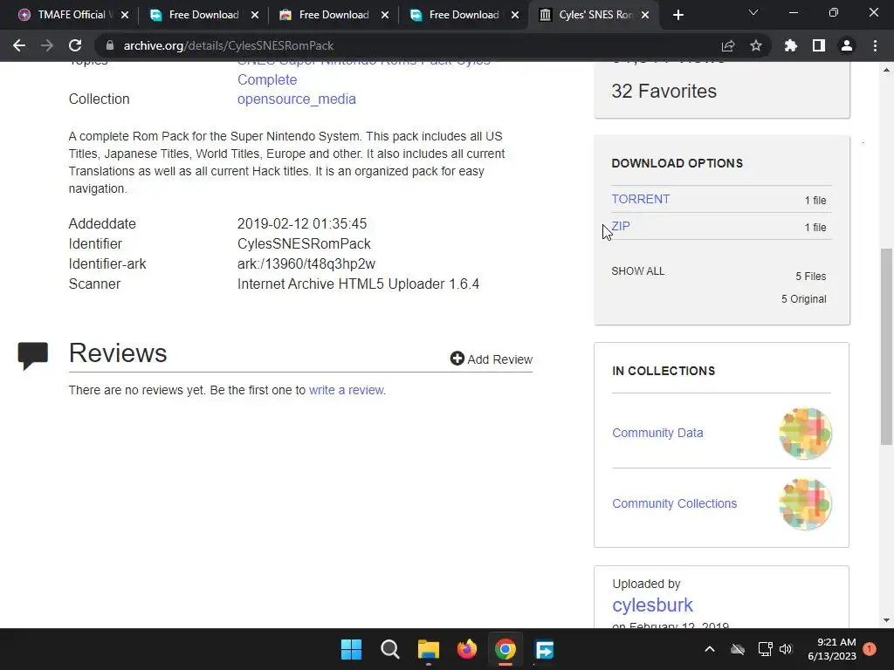Click the Community Data thumbnail image

[805, 434]
